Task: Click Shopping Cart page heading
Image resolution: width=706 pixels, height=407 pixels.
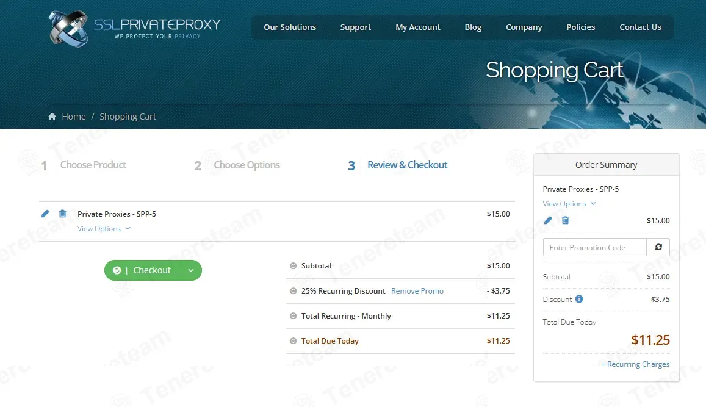Action: click(x=555, y=70)
